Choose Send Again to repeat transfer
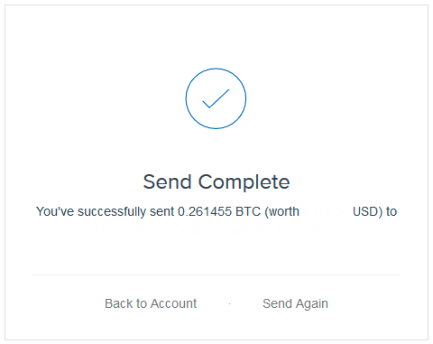 pyautogui.click(x=295, y=303)
